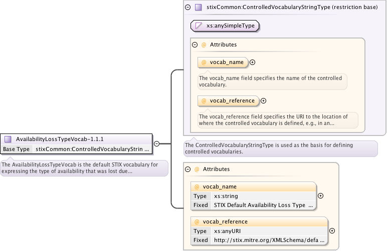This screenshot has width=387, height=251.
Task: Click the @ icon on the xs:anyURI vocab_reference attribute
Action: click(197, 221)
